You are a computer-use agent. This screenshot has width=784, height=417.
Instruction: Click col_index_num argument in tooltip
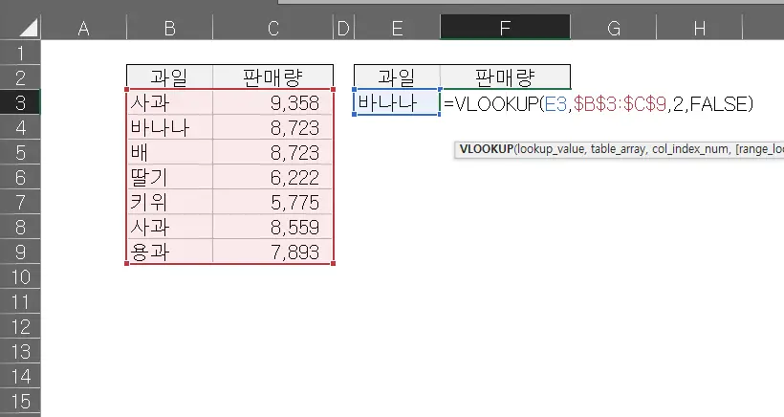[690, 149]
